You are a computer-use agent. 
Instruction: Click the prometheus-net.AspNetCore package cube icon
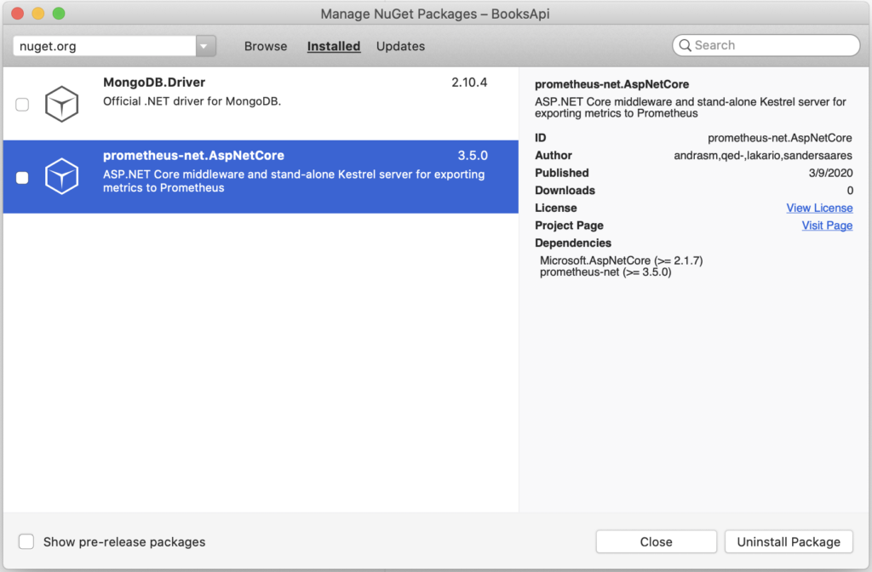tap(61, 177)
